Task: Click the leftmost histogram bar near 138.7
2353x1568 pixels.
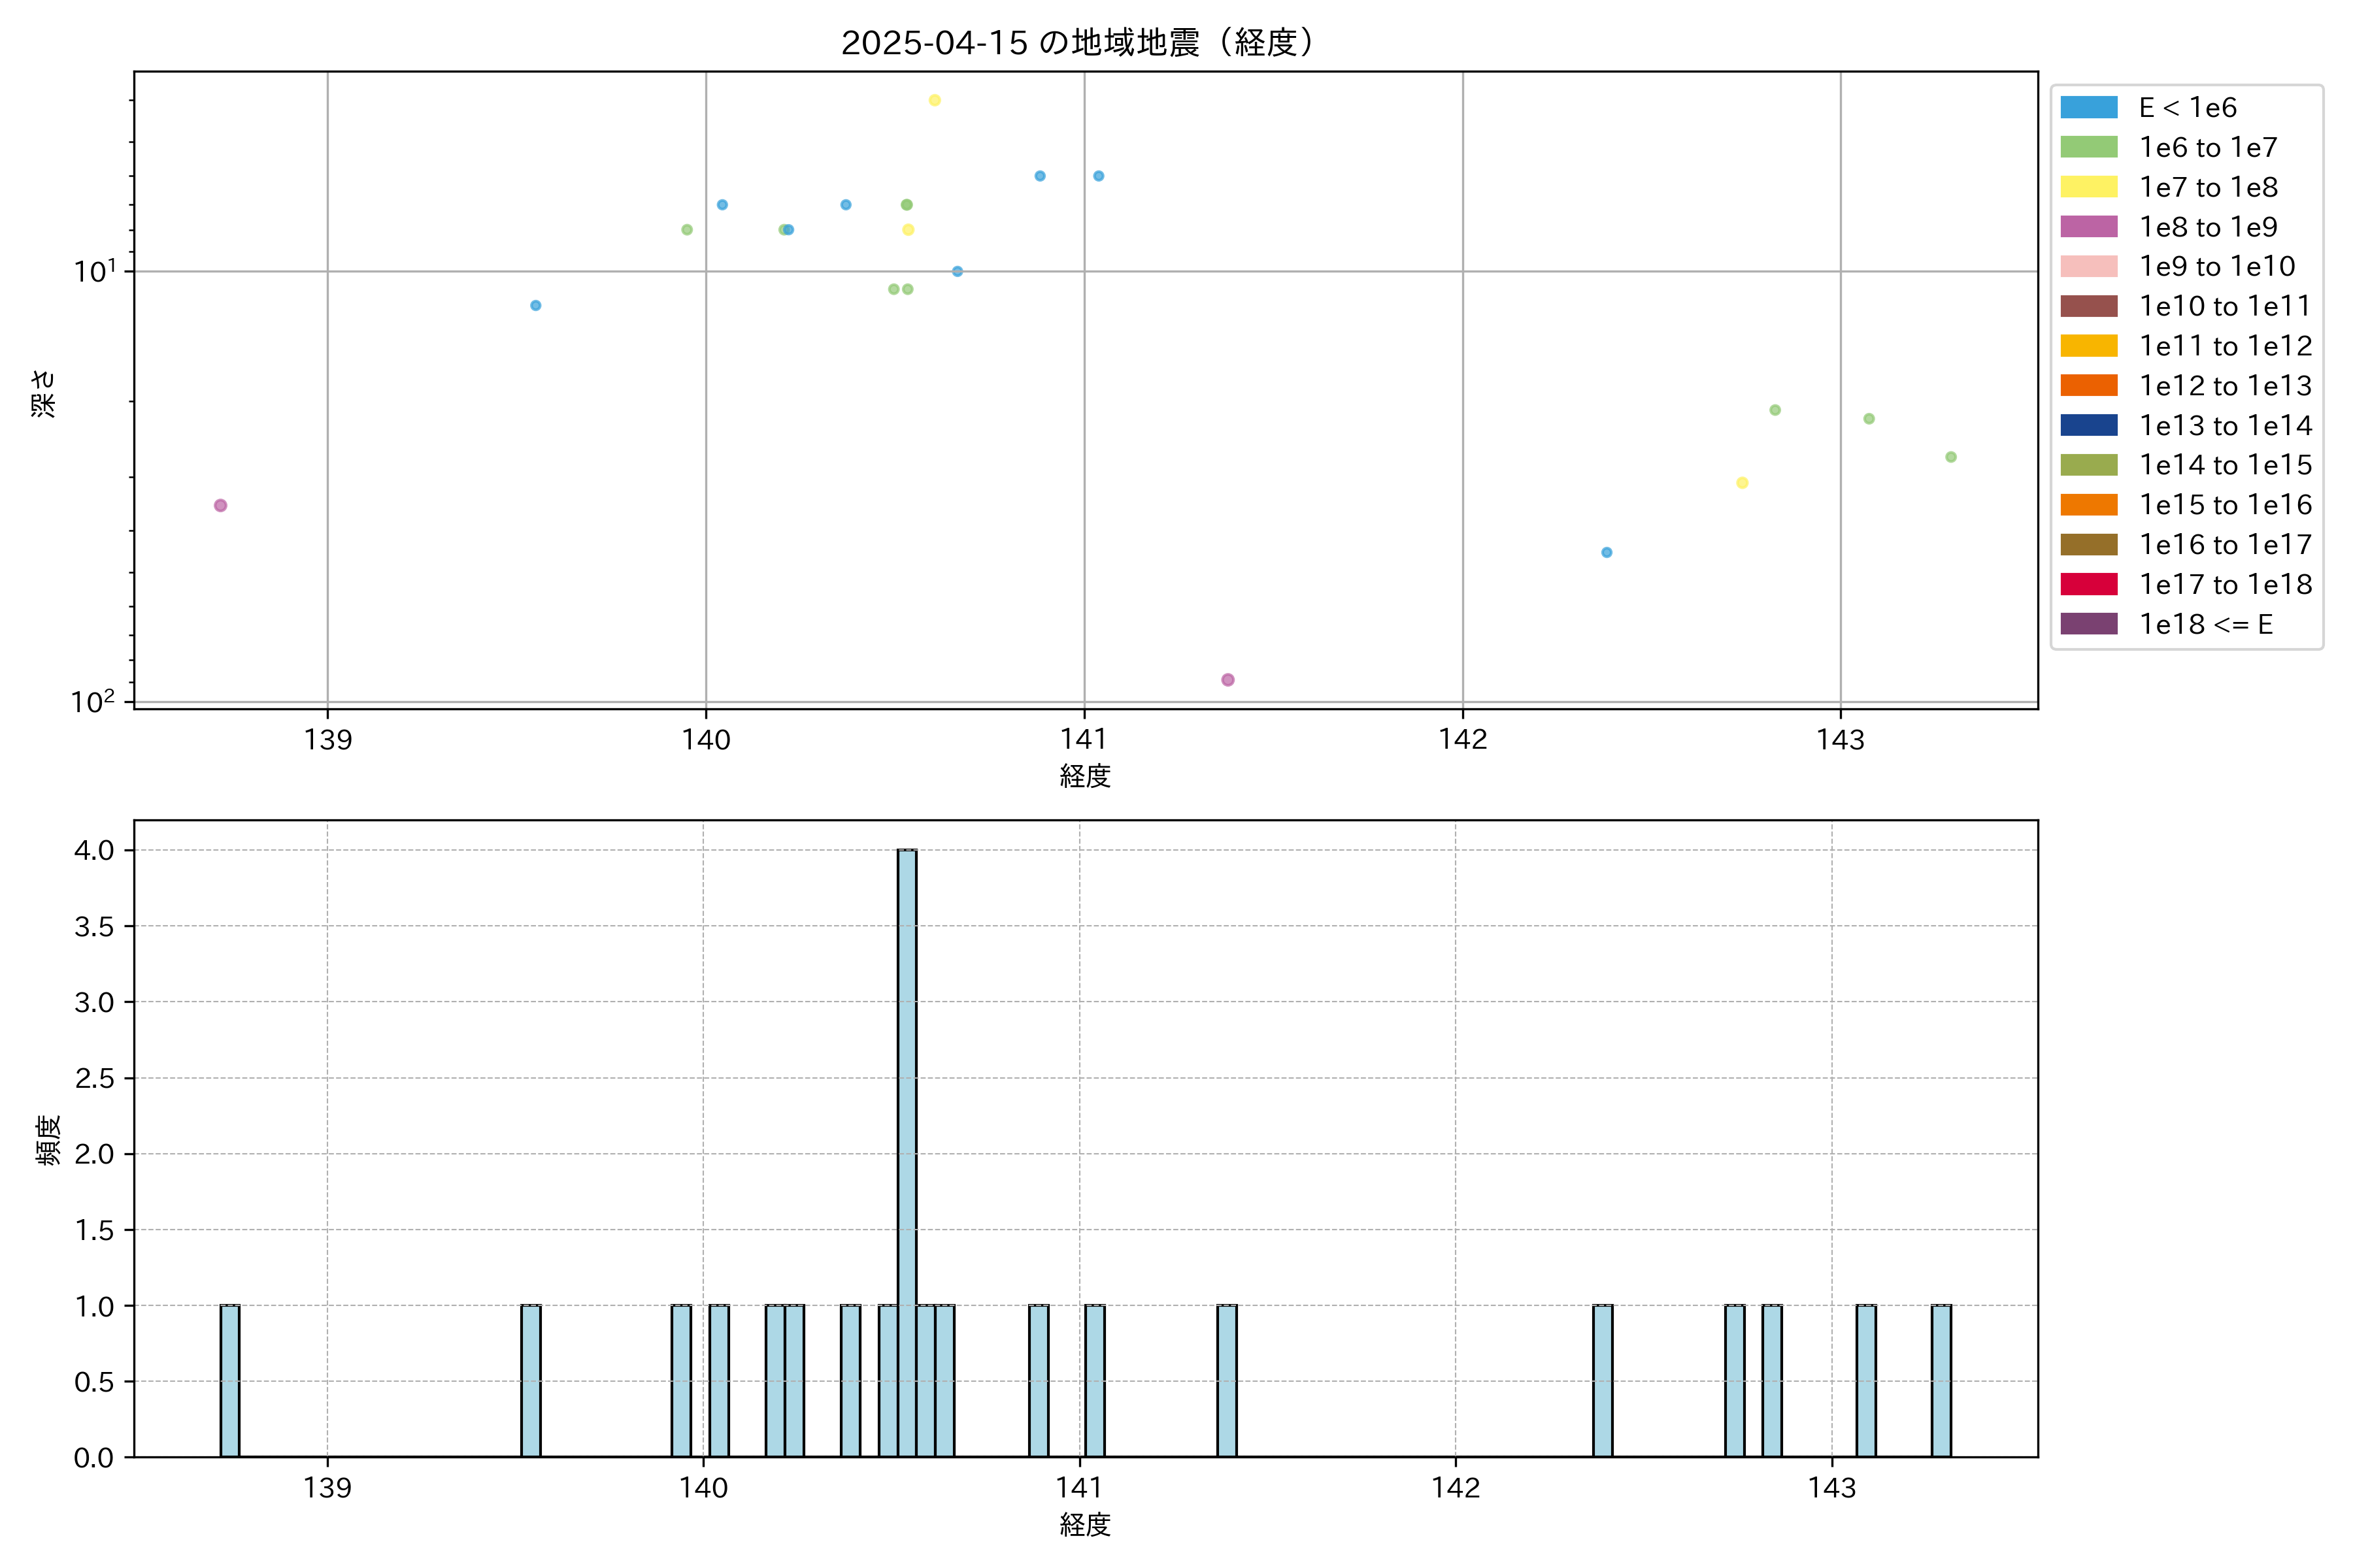Action: click(230, 1380)
